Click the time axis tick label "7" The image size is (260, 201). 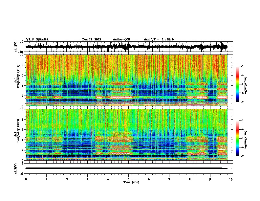pyautogui.click(x=169, y=179)
